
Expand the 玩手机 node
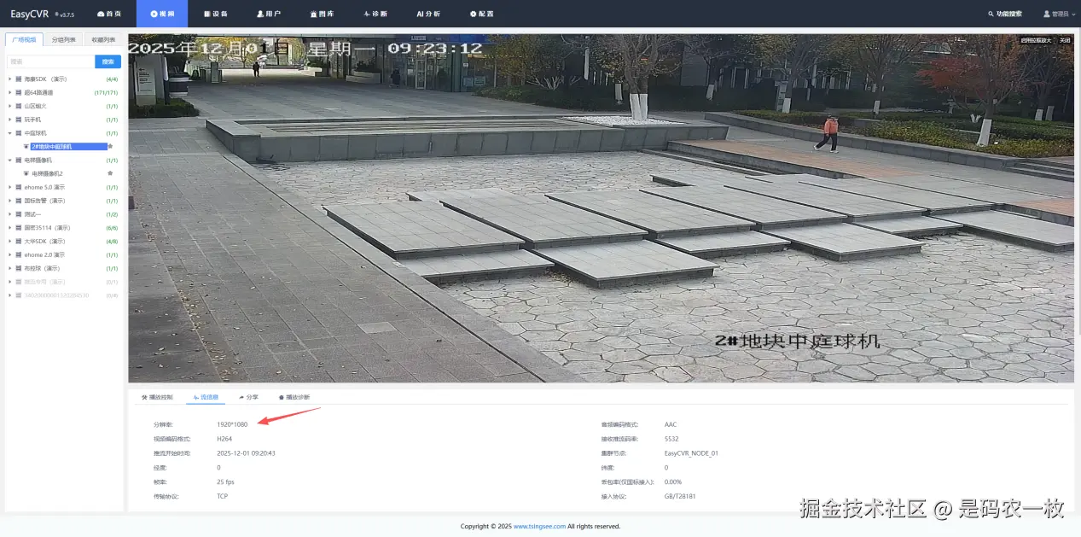click(9, 120)
